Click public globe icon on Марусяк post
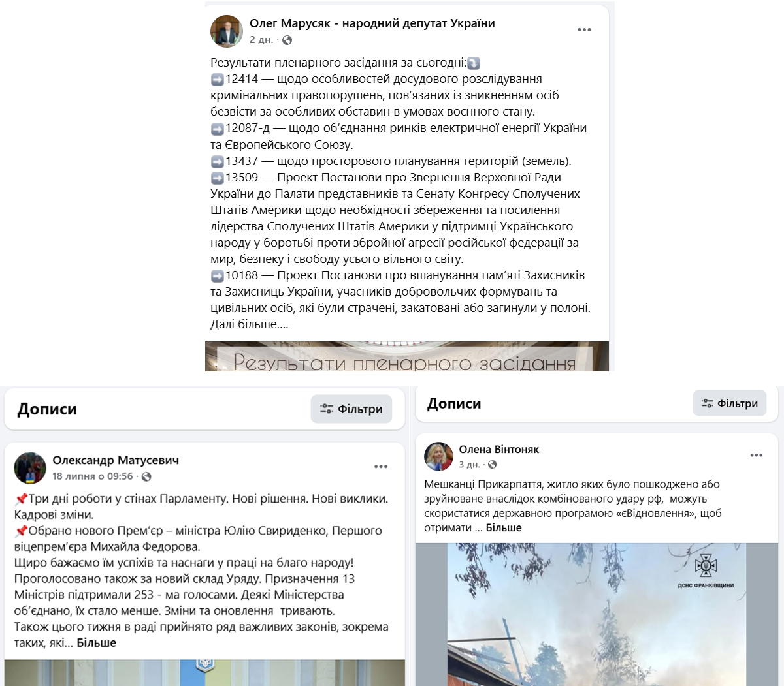Screen dimensions: 784x686 point(287,40)
